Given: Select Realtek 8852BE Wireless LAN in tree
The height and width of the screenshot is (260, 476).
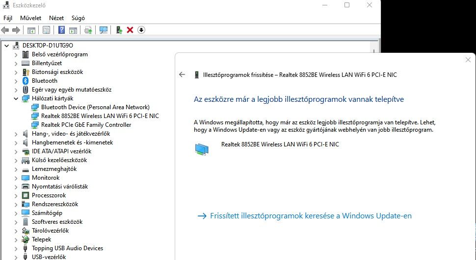Looking at the screenshot, I should 100,116.
